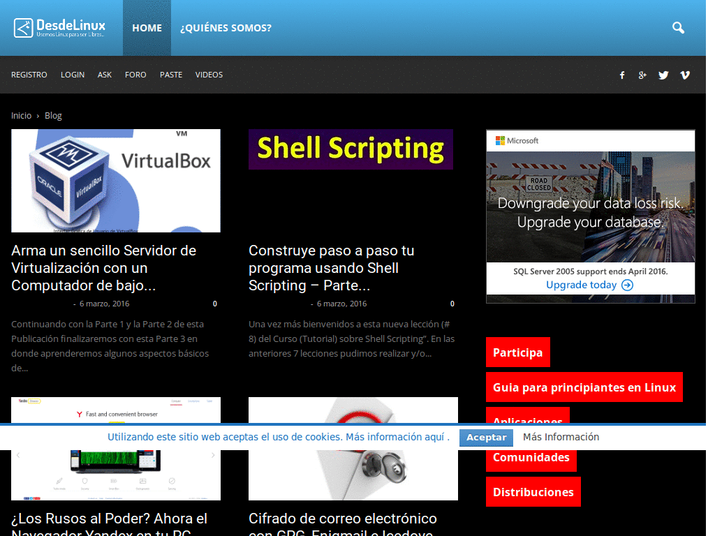Open the email encryption article thumbnail

(x=353, y=449)
